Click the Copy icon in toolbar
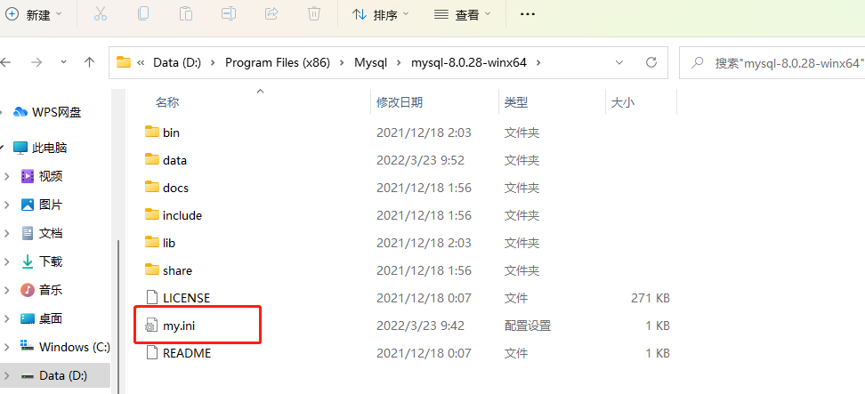Image resolution: width=865 pixels, height=394 pixels. click(143, 13)
